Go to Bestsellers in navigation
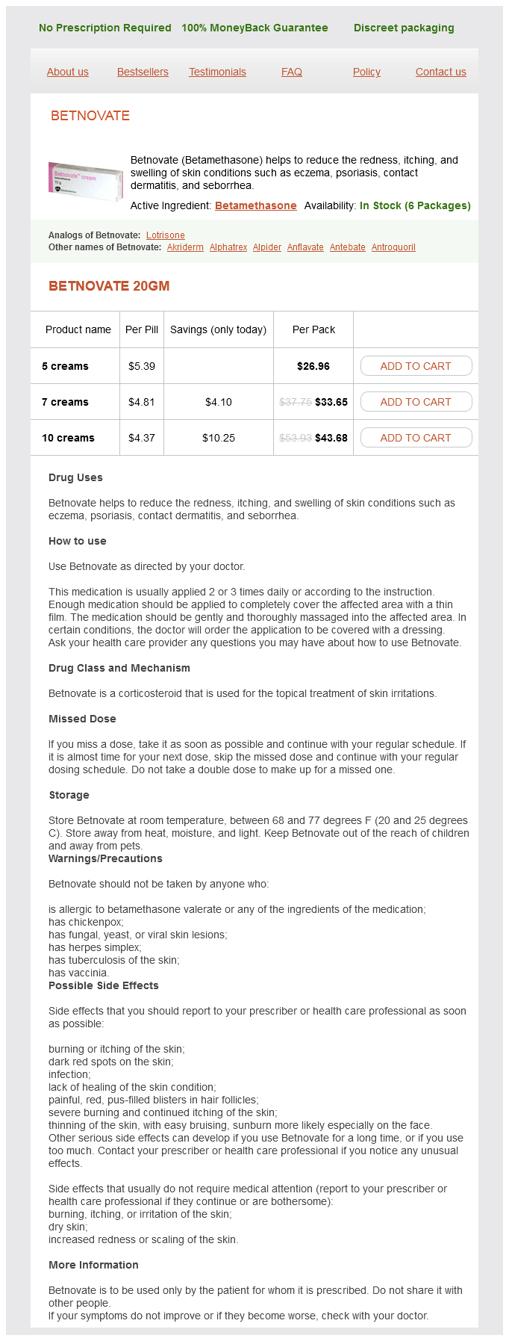 [143, 72]
